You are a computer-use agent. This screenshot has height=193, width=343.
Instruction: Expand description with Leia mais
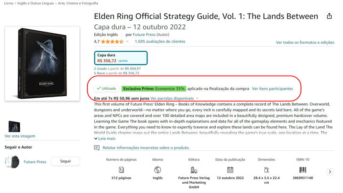[105, 138]
